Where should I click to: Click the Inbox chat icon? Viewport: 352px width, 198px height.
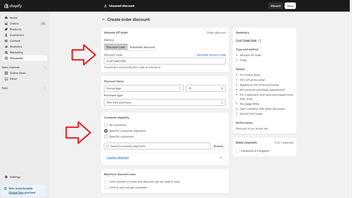coord(6,79)
